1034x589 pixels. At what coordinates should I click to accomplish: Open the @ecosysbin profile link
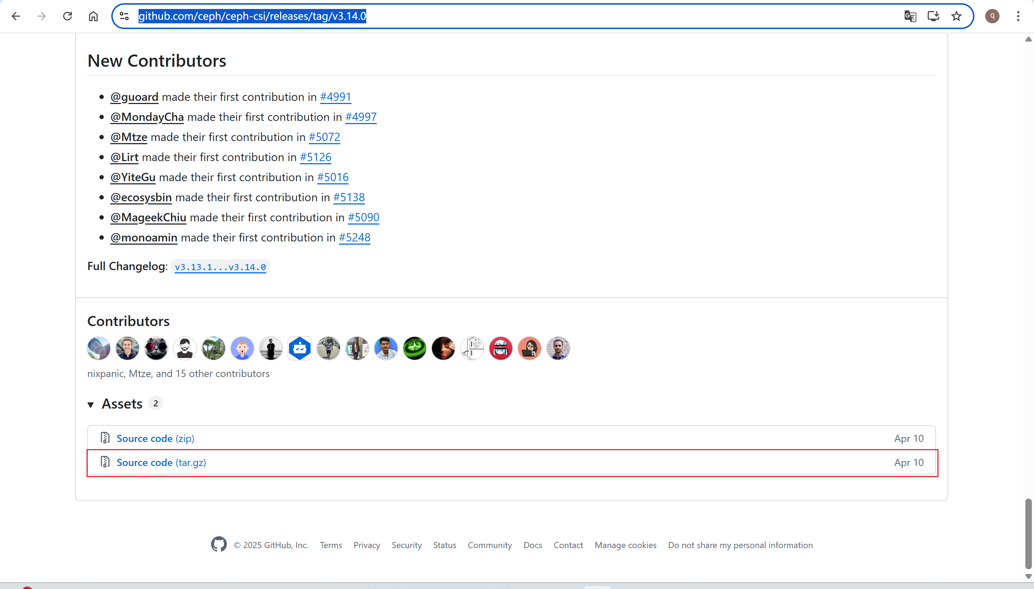pos(141,197)
